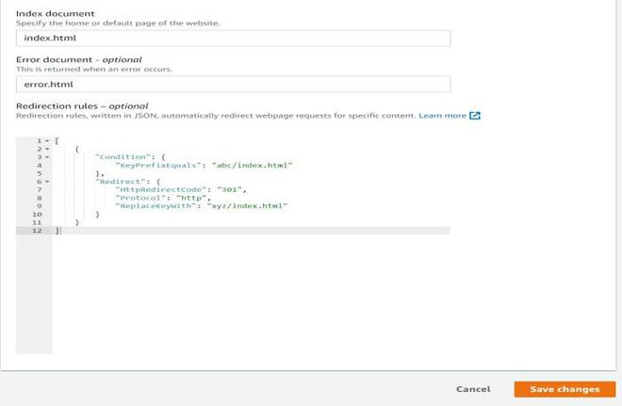Open the Learn more link
This screenshot has height=406, width=622.
(442, 116)
